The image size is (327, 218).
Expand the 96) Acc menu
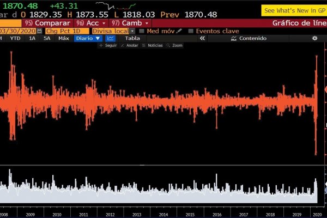coord(91,23)
